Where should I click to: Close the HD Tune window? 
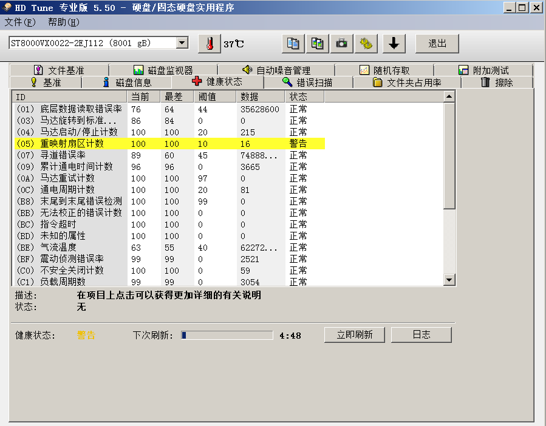pos(537,7)
